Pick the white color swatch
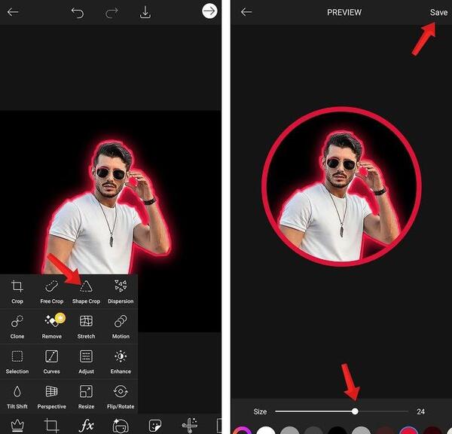Image resolution: width=452 pixels, height=434 pixels. click(266, 430)
